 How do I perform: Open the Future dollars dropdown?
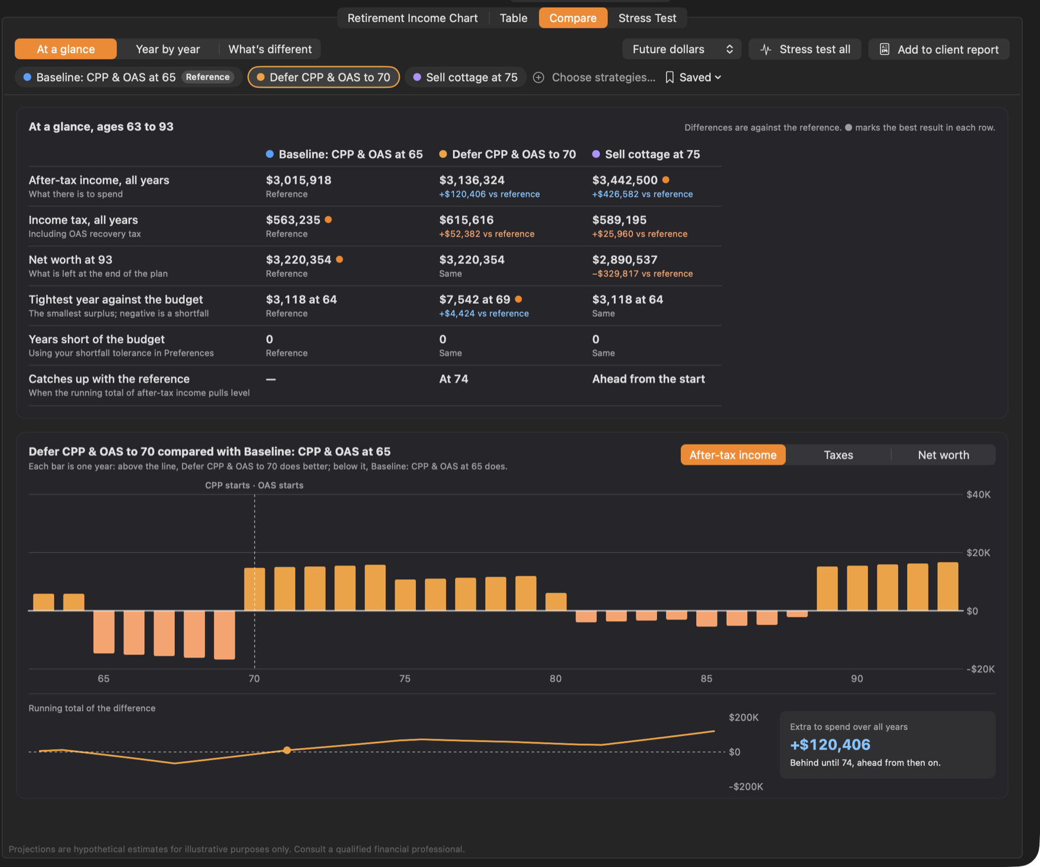tap(682, 49)
